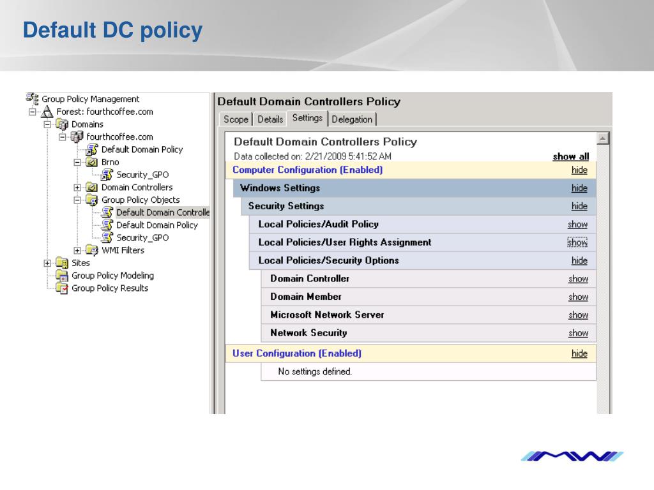Click the Group Policy Objects folder icon

[x=92, y=200]
